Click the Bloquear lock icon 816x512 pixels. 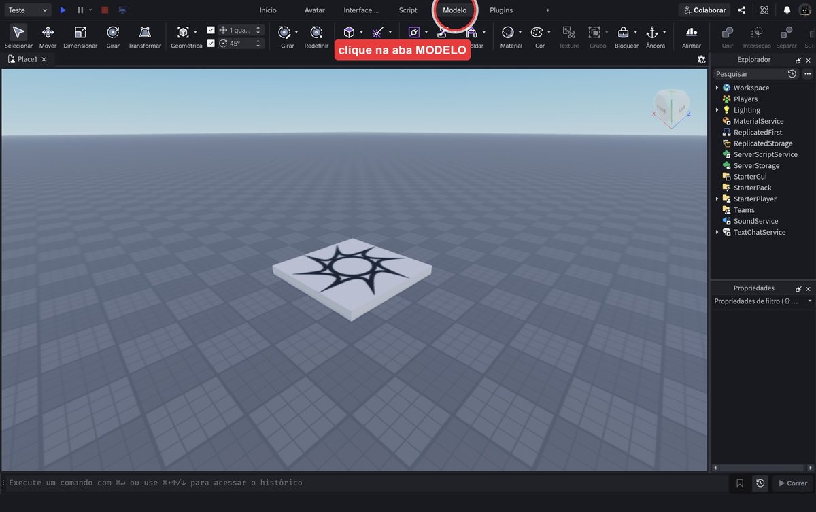pos(623,32)
